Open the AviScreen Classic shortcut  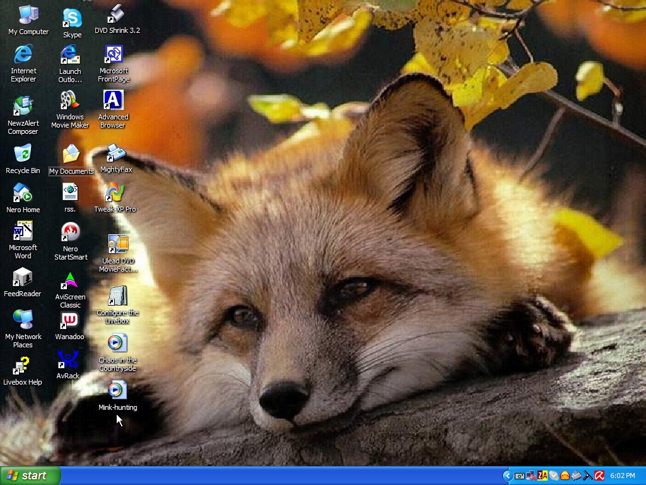pyautogui.click(x=70, y=281)
